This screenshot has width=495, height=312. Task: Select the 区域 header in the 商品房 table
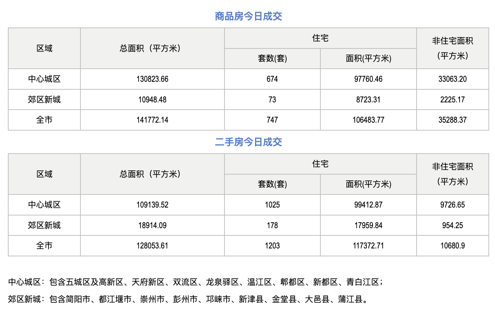click(44, 48)
